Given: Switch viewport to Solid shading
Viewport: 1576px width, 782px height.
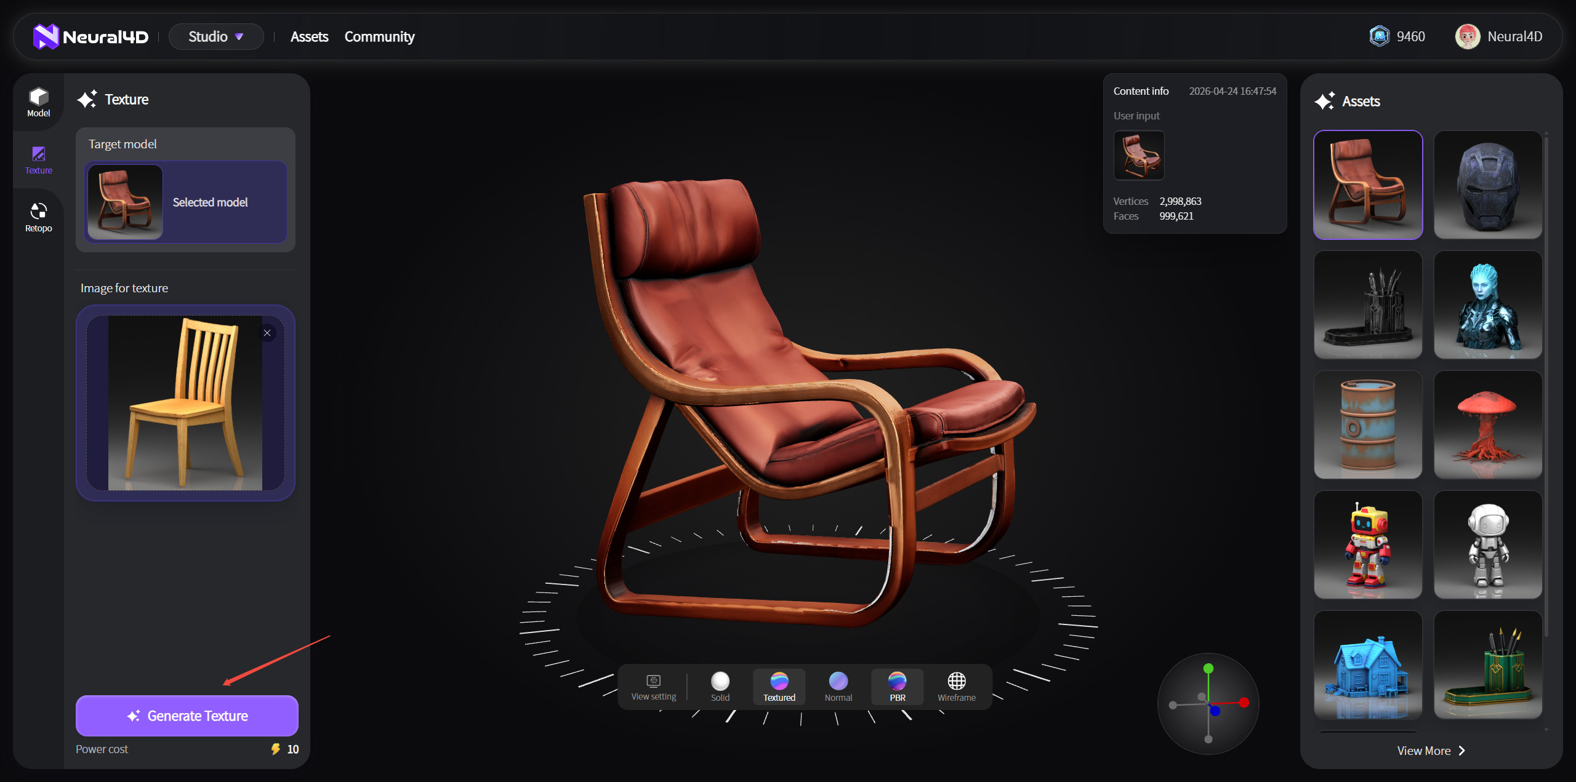Looking at the screenshot, I should click(x=720, y=687).
